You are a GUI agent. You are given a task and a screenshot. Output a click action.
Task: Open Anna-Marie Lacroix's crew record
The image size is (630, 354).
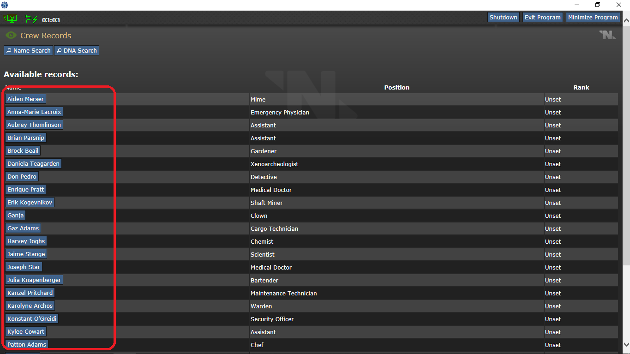coord(34,112)
